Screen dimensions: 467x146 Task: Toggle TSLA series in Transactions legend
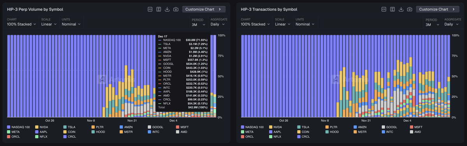[303, 127]
